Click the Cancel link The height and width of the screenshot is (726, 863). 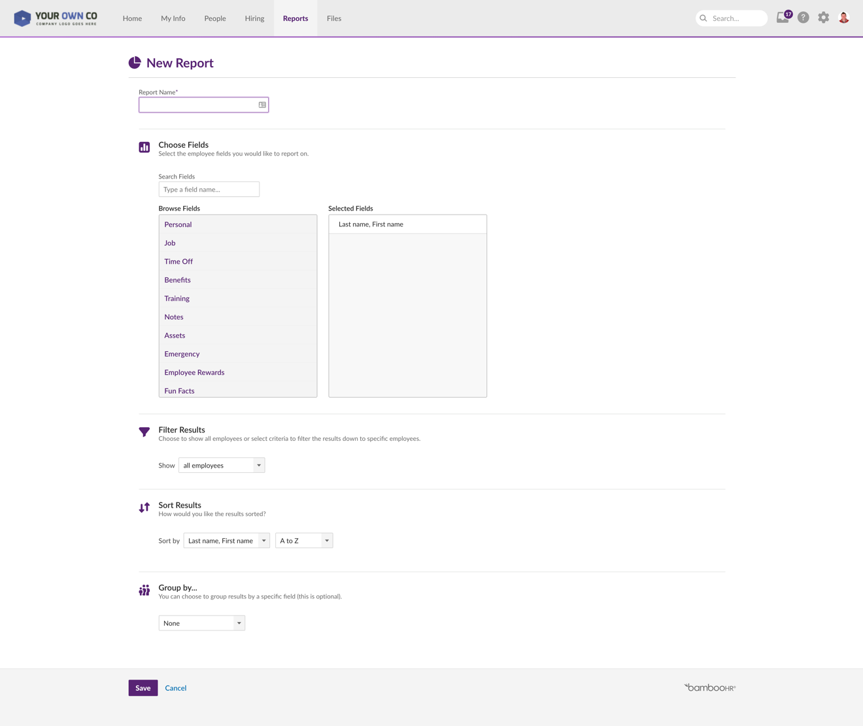click(176, 687)
